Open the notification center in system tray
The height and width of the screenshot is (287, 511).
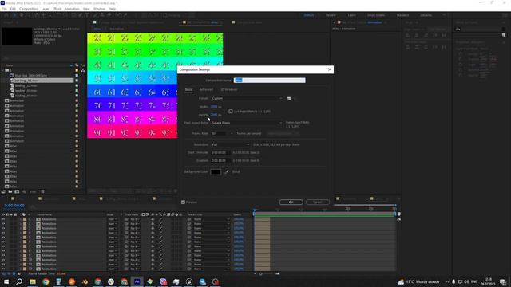tap(503, 281)
